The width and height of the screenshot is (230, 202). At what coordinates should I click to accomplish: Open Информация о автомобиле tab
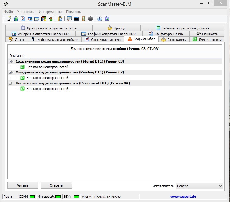[x=55, y=39]
